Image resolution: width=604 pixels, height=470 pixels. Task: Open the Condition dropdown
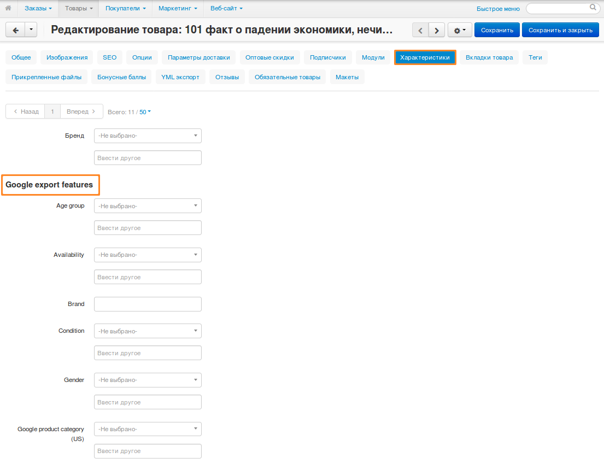point(148,331)
